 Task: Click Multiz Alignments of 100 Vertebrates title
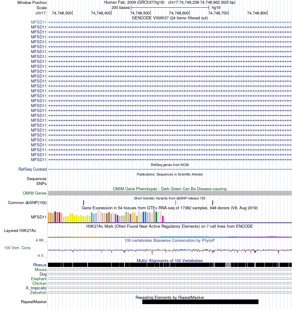(170, 261)
